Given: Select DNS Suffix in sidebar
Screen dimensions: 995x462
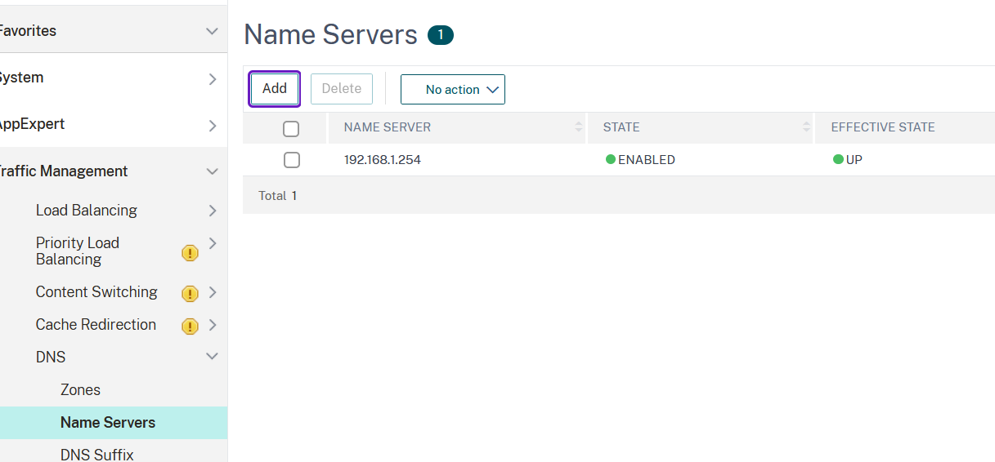Looking at the screenshot, I should tap(96, 454).
